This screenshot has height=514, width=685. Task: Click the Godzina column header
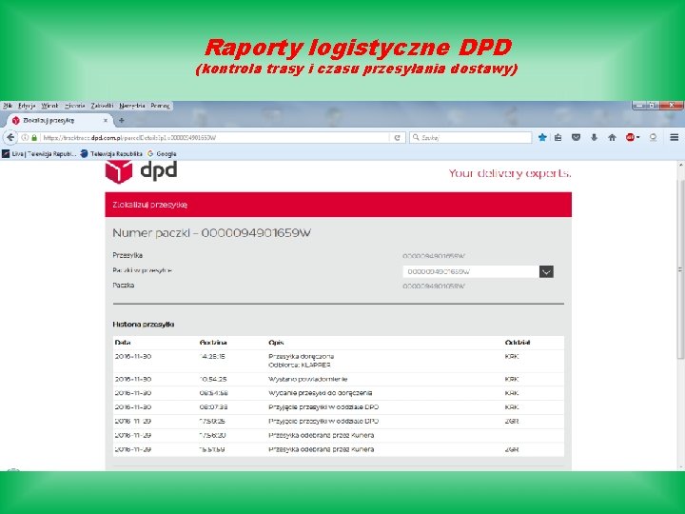213,343
